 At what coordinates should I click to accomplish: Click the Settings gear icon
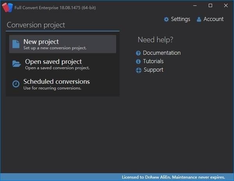click(166, 19)
